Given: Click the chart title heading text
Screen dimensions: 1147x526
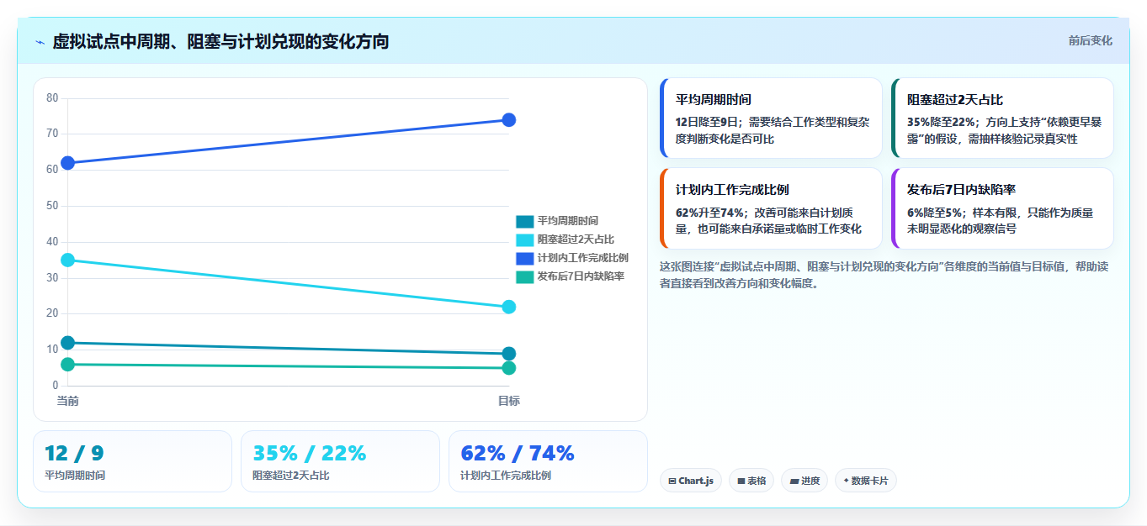Looking at the screenshot, I should tap(220, 41).
